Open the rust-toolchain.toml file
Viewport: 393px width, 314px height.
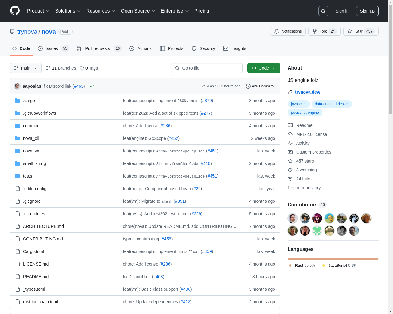(41, 302)
